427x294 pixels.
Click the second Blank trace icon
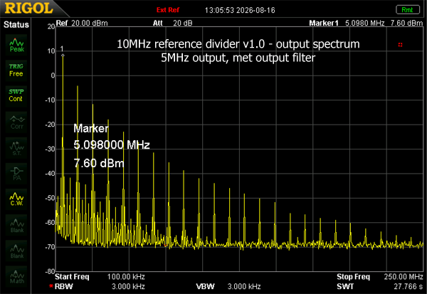(x=17, y=251)
